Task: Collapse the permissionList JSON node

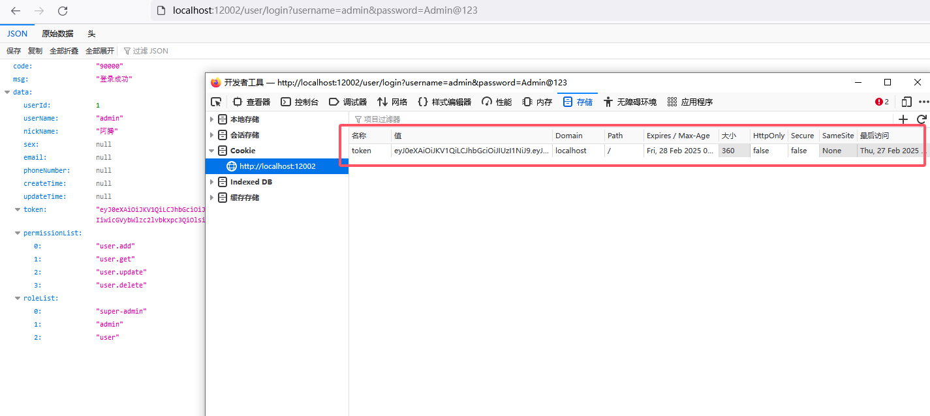Action: pyautogui.click(x=18, y=233)
